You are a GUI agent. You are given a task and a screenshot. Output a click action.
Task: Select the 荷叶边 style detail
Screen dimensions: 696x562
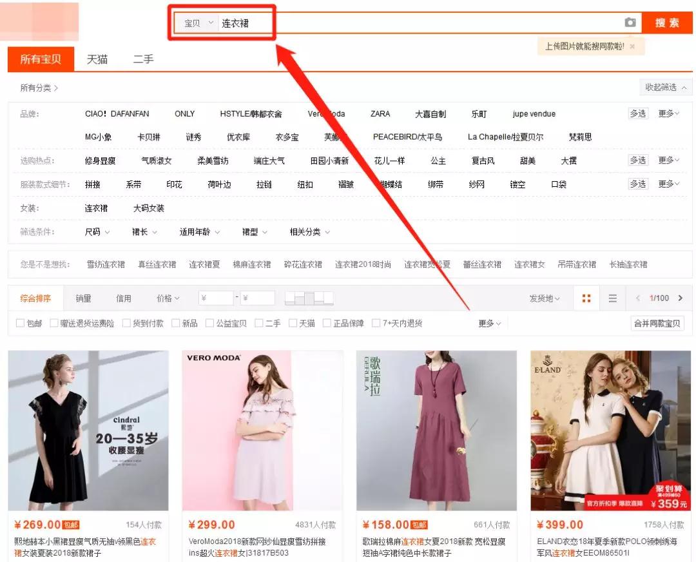(219, 184)
